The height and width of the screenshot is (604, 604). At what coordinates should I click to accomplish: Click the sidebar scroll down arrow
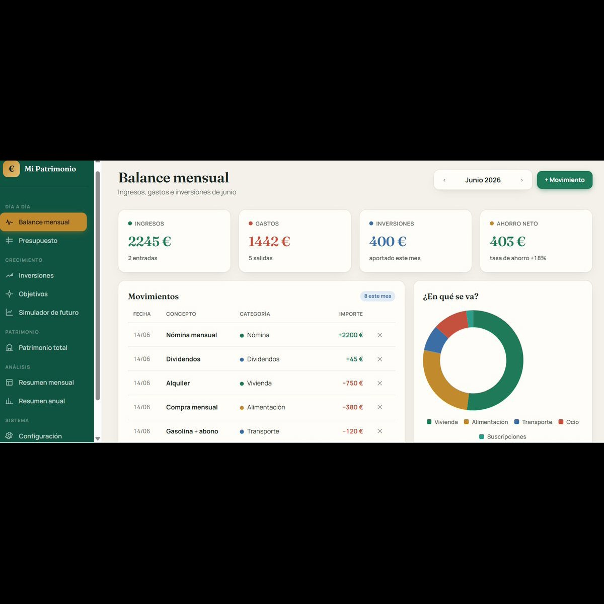[x=98, y=439]
